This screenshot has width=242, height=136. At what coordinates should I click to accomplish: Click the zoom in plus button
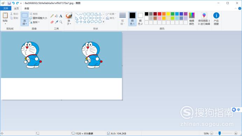click(236, 133)
